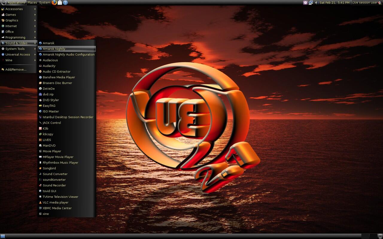This screenshot has width=383, height=239.
Task: Launch VLC media player
Action: click(x=55, y=202)
